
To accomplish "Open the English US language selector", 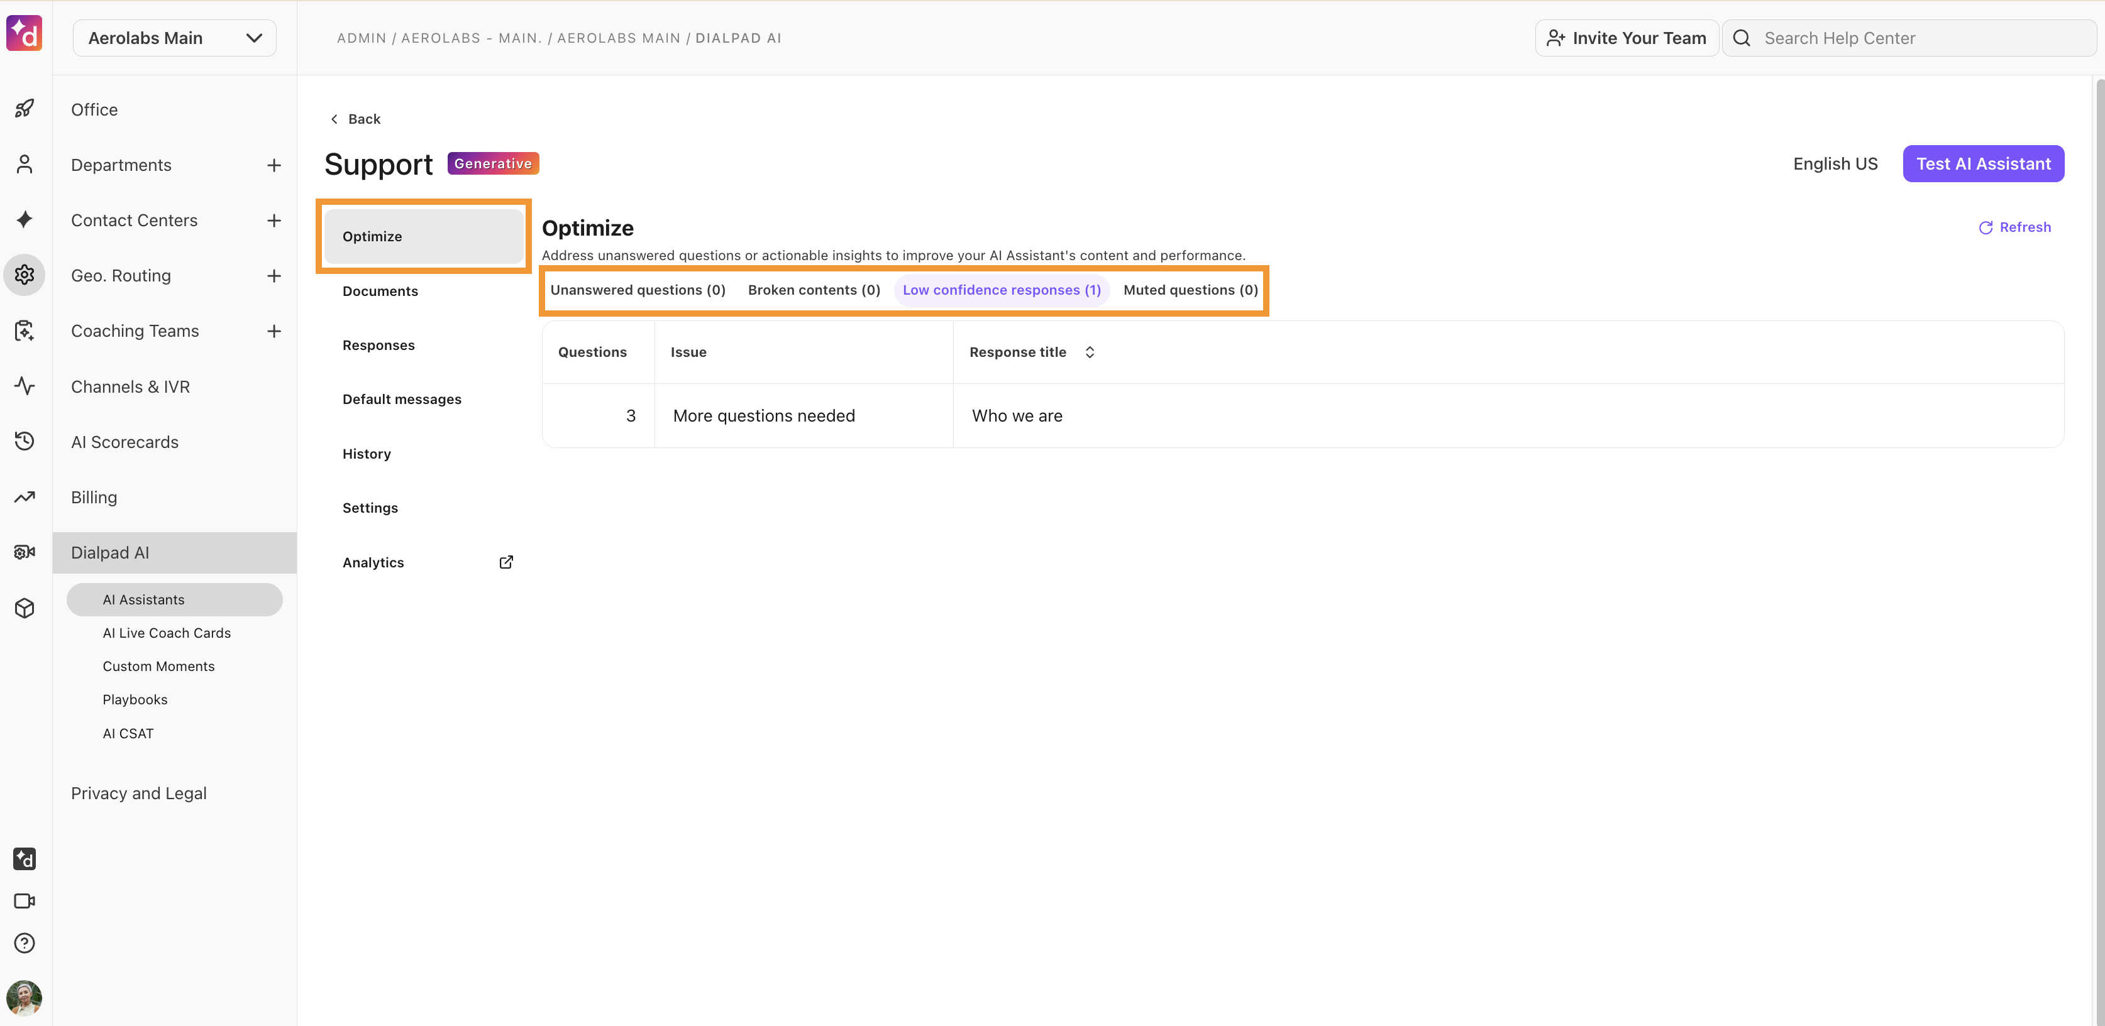I will (x=1835, y=164).
